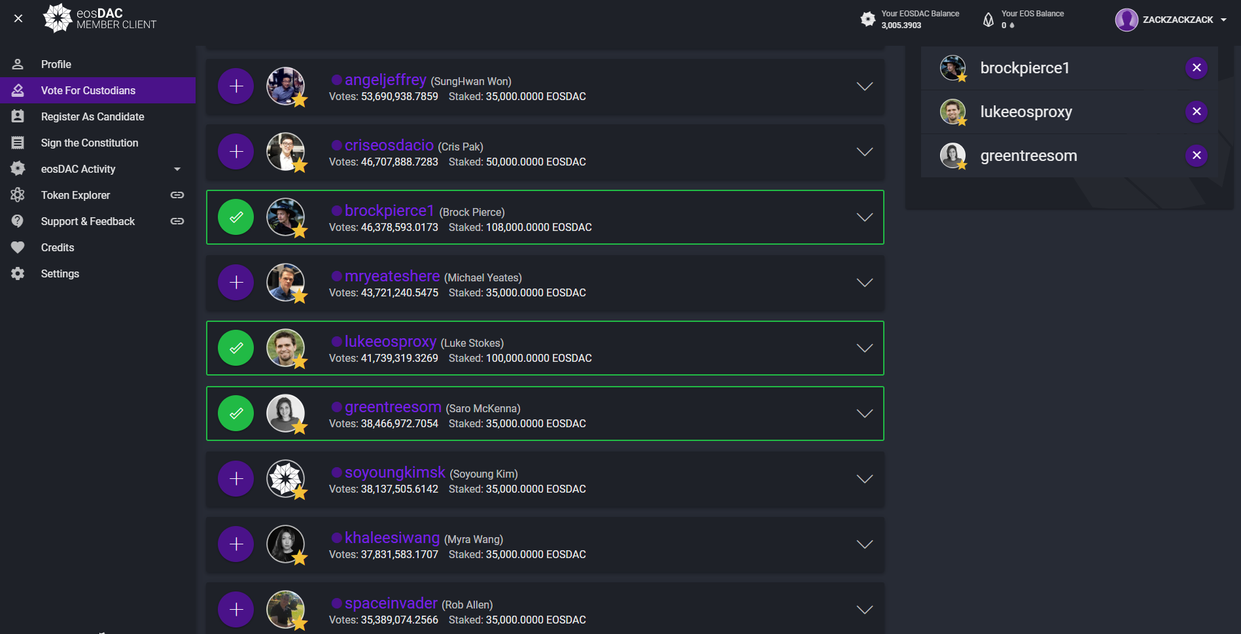Image resolution: width=1241 pixels, height=634 pixels.
Task: Deselect brockpierce1 with the green checkmark
Action: click(x=236, y=217)
